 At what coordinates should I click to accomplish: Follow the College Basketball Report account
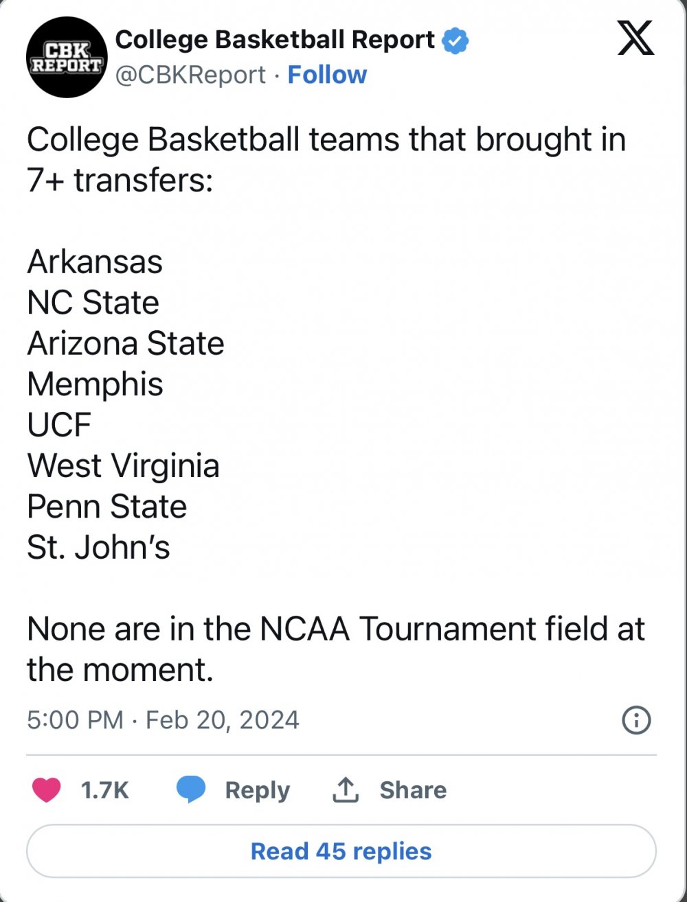327,75
